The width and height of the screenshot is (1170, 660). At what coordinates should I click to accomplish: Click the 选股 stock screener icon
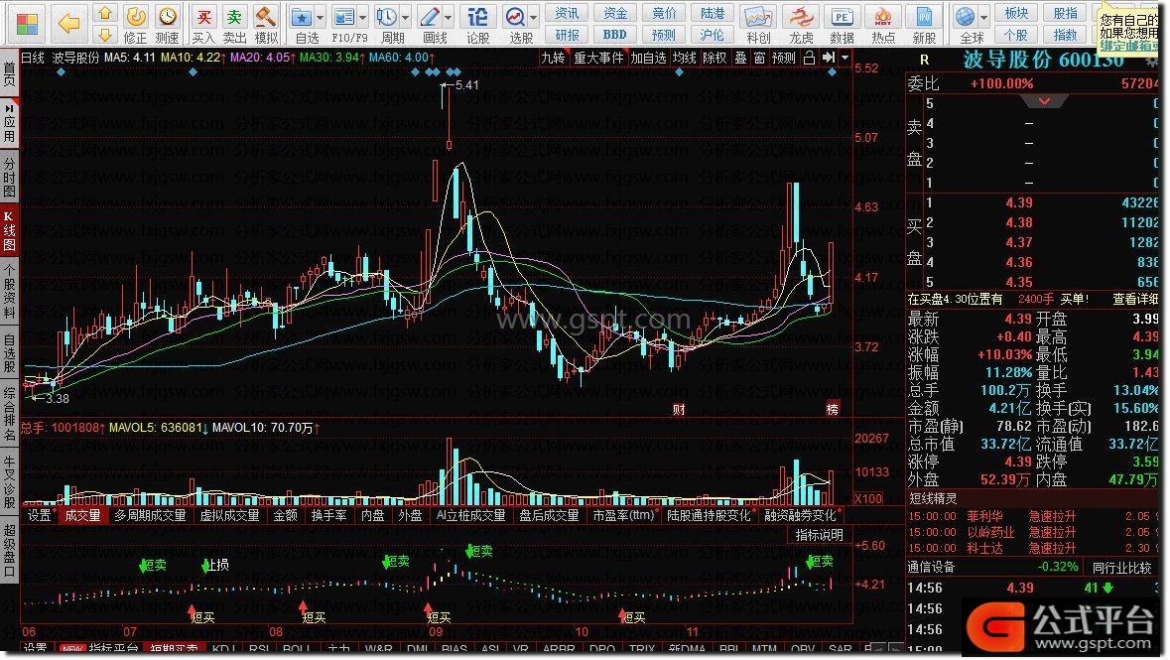(x=516, y=17)
